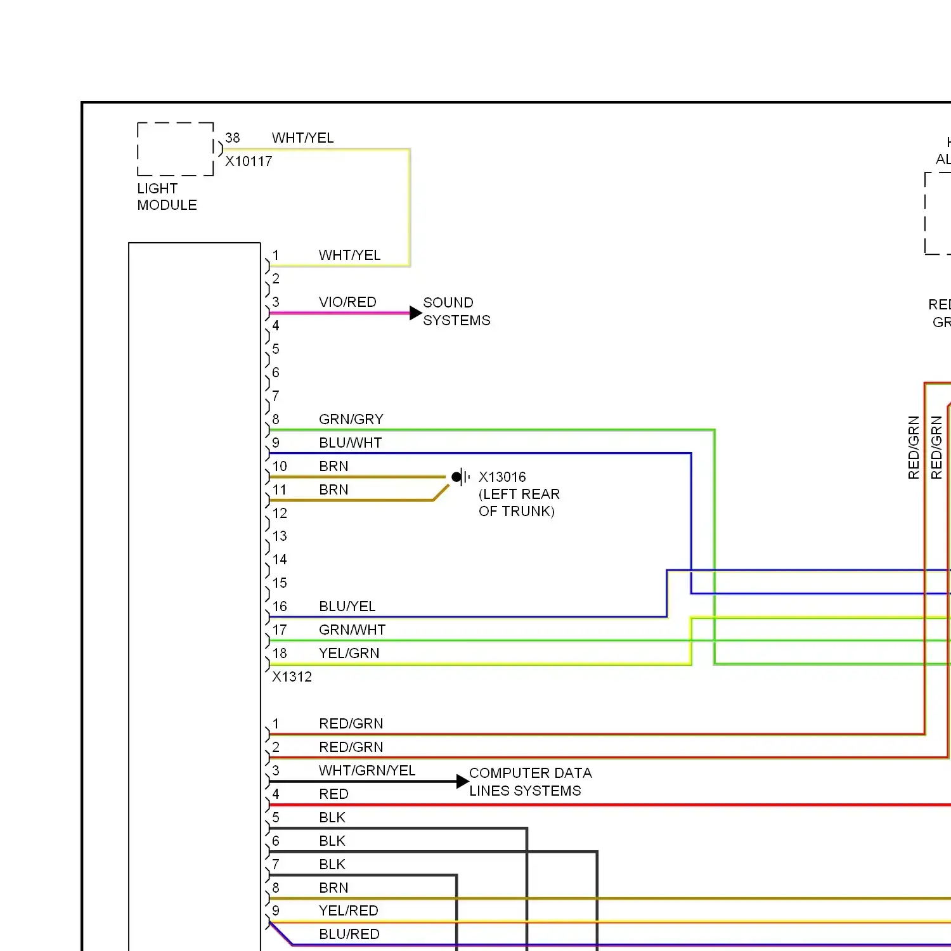The height and width of the screenshot is (951, 951).
Task: Click the magenta VIO/RED wire line
Action: click(x=340, y=313)
